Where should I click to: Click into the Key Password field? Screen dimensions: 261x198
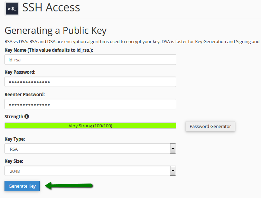90,82
